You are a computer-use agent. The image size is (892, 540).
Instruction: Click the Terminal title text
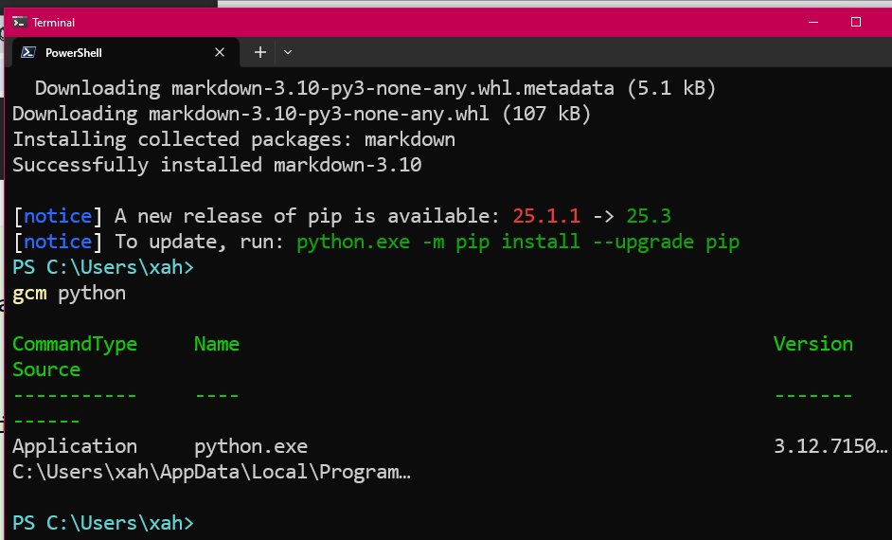53,22
